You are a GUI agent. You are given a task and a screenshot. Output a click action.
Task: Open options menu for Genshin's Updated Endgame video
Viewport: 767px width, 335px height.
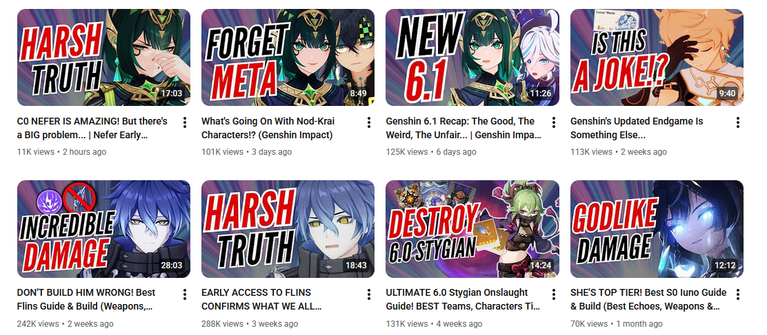(x=737, y=122)
